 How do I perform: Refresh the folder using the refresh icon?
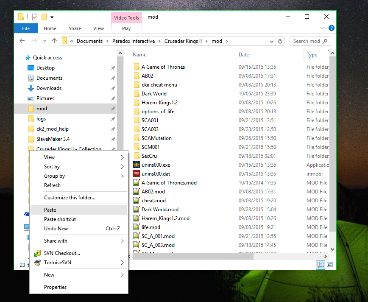[280, 41]
